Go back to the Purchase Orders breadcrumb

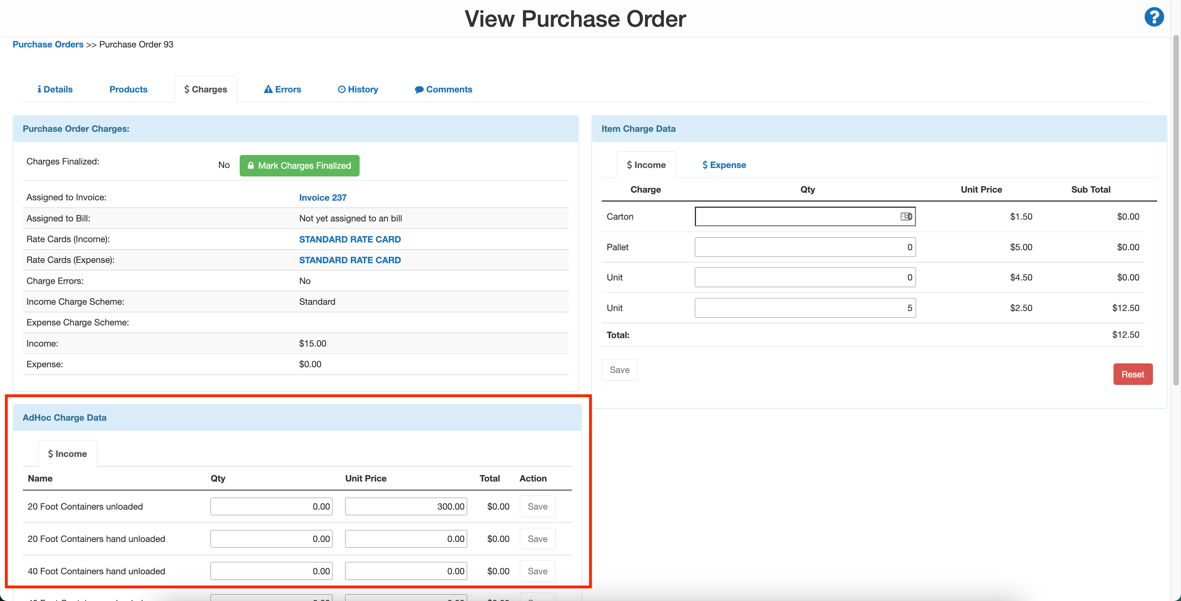(x=48, y=45)
